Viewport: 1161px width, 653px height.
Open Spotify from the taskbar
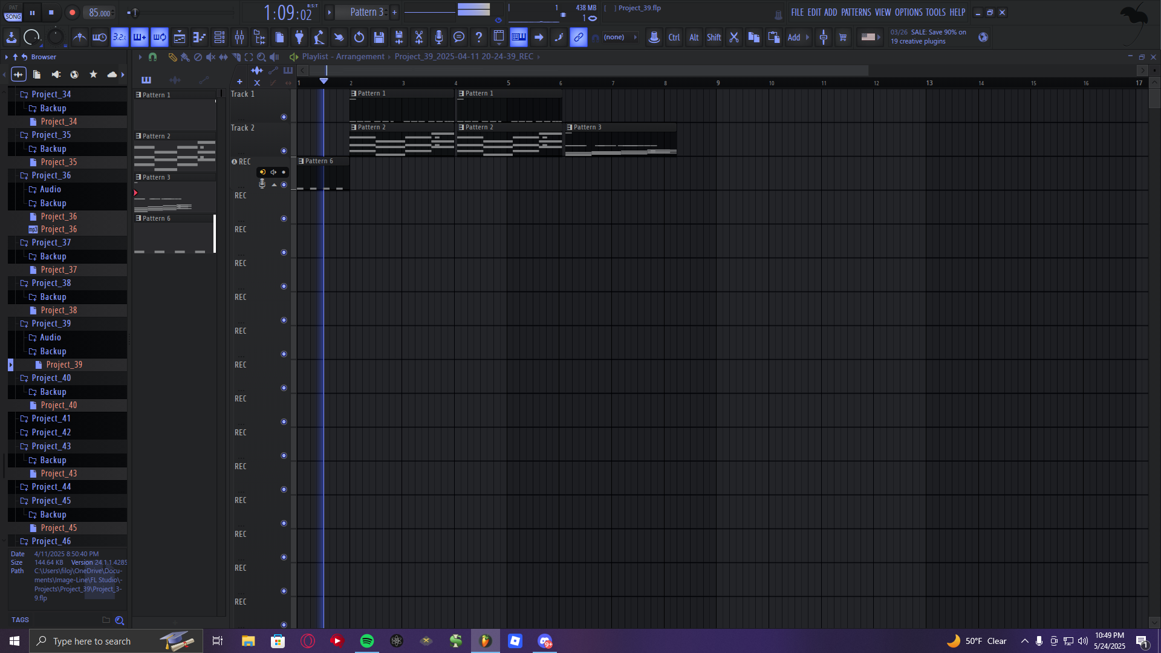[367, 641]
